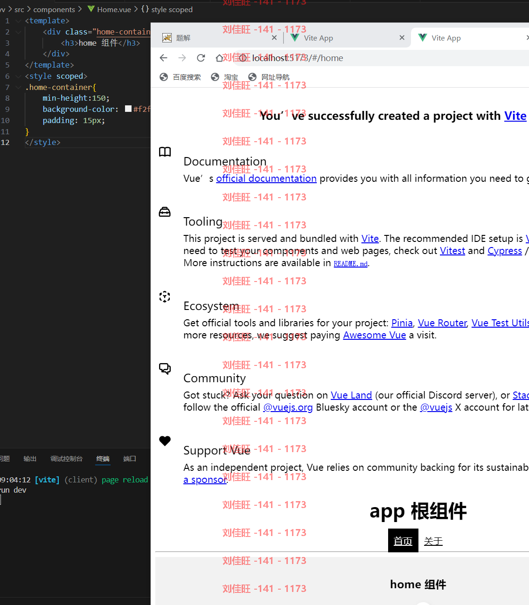Open the Vite link under Tooling
This screenshot has height=605, width=529.
[x=370, y=239]
